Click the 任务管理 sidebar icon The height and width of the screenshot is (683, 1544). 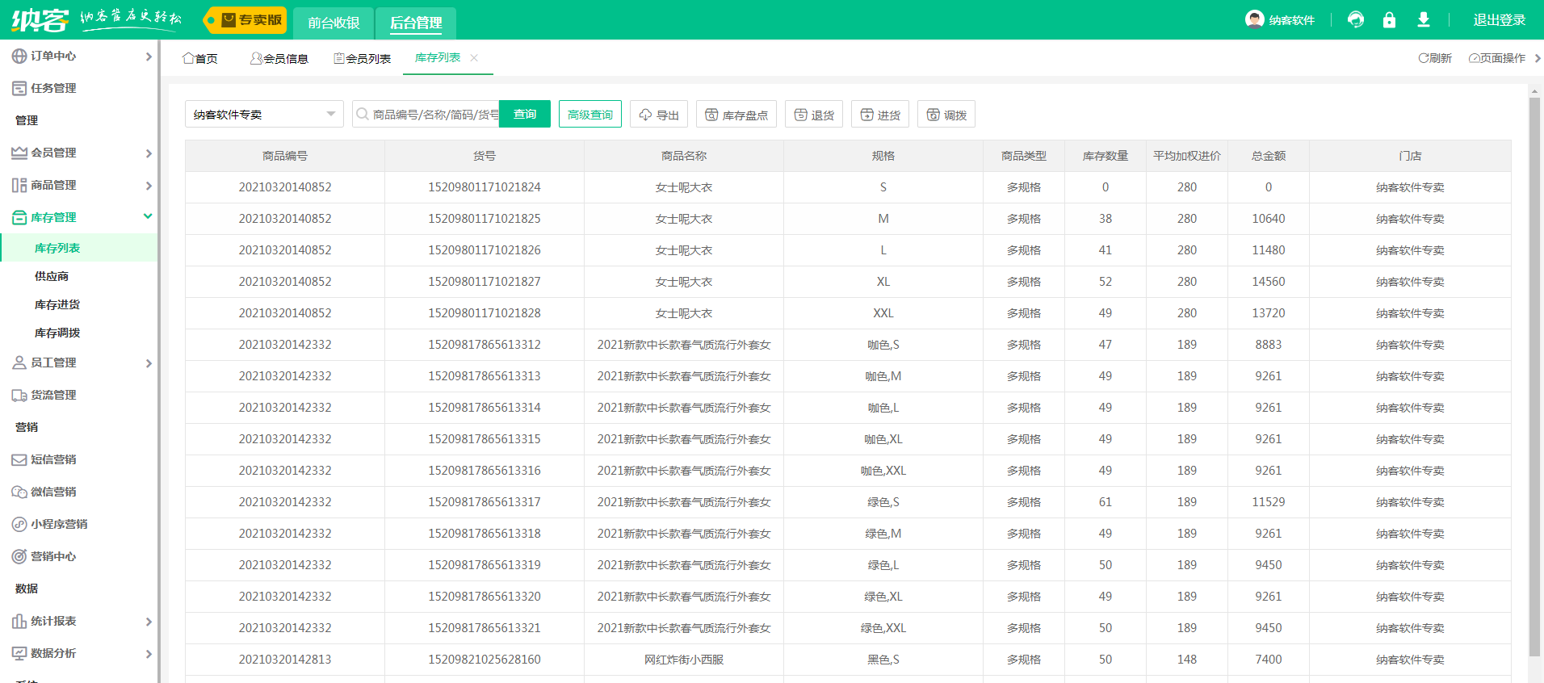point(19,88)
